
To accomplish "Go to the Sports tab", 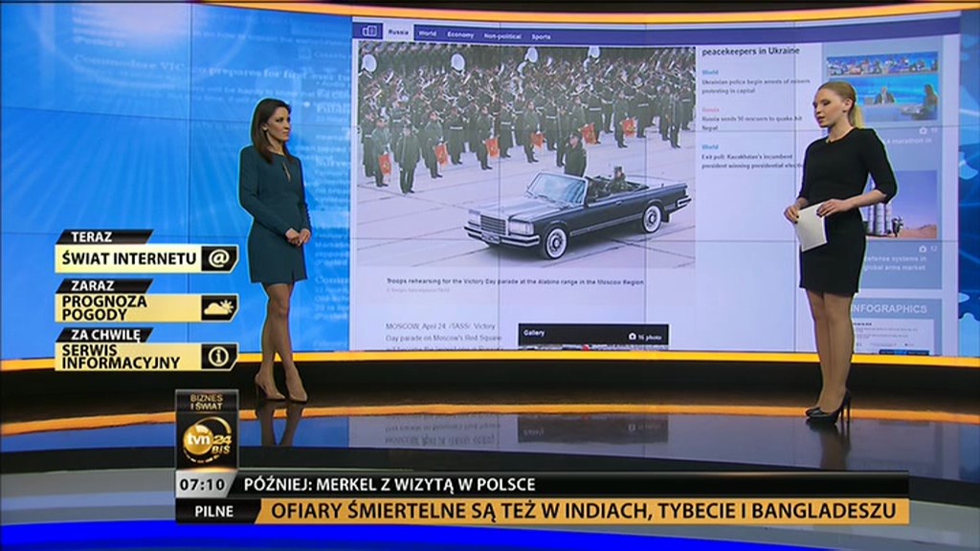I will pyautogui.click(x=542, y=37).
